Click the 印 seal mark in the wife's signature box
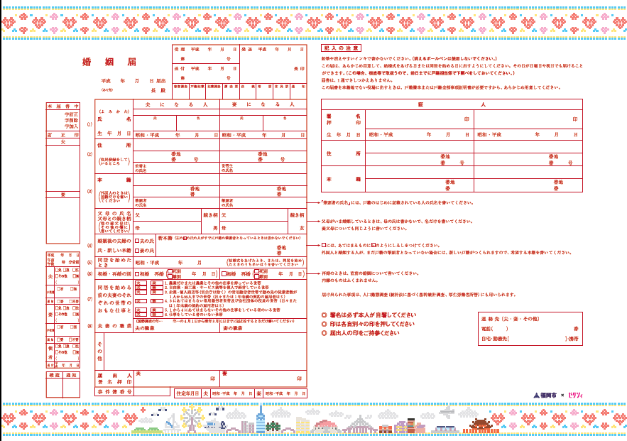627x441 pixels. 299,379
